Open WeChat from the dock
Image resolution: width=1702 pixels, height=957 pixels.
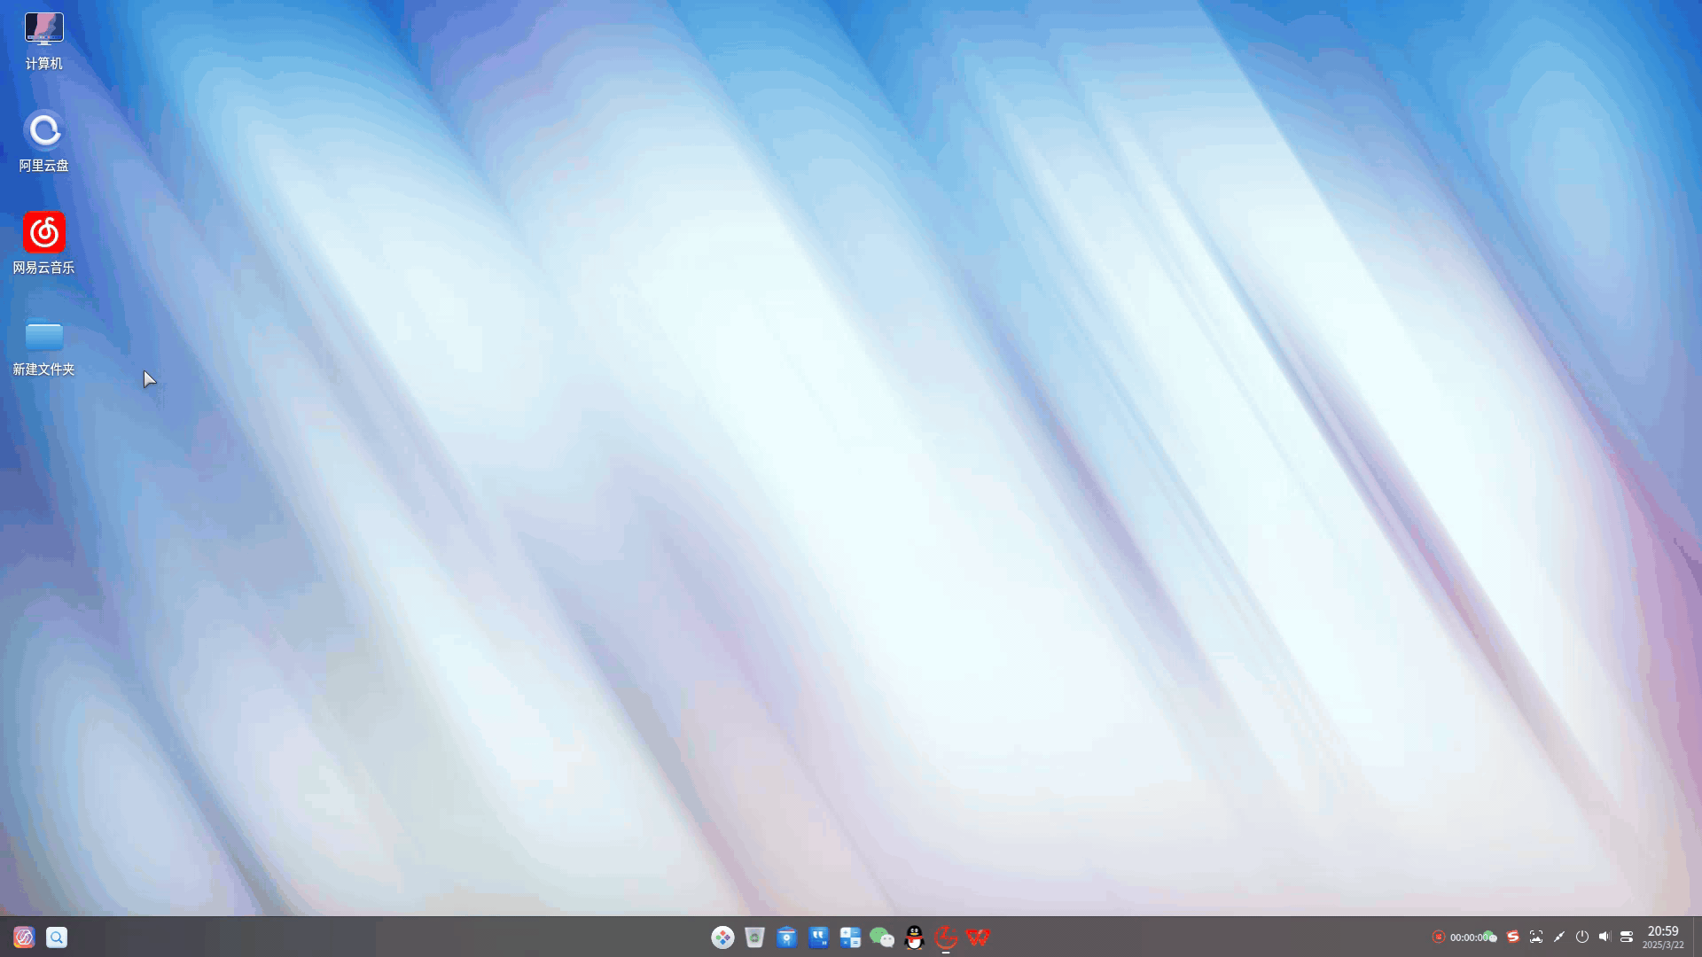click(x=882, y=937)
